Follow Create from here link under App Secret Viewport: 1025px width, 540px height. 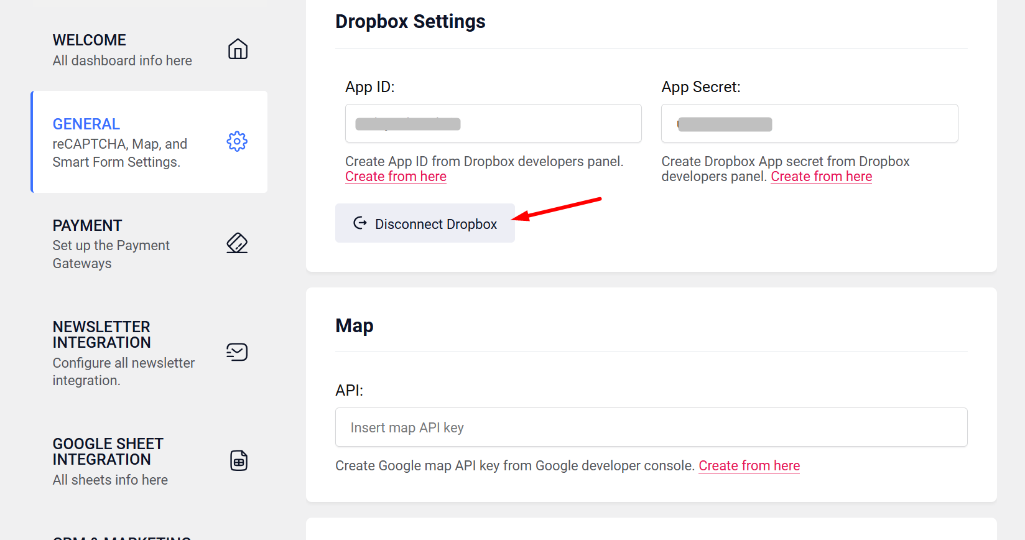(821, 177)
